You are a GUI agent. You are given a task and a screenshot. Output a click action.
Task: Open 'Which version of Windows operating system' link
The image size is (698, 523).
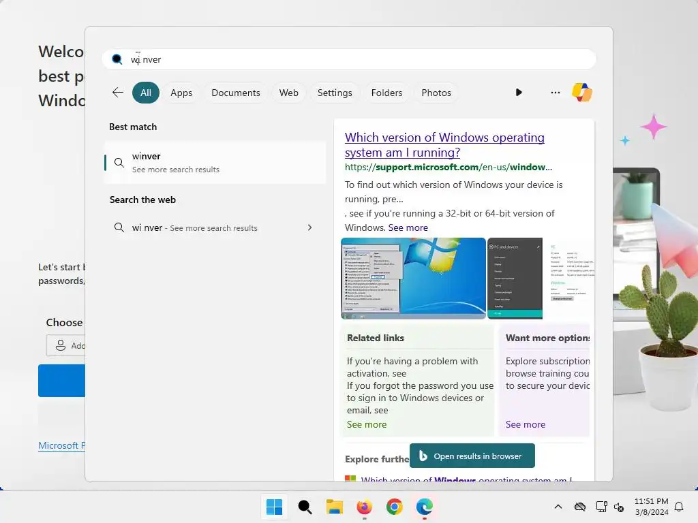tap(444, 145)
